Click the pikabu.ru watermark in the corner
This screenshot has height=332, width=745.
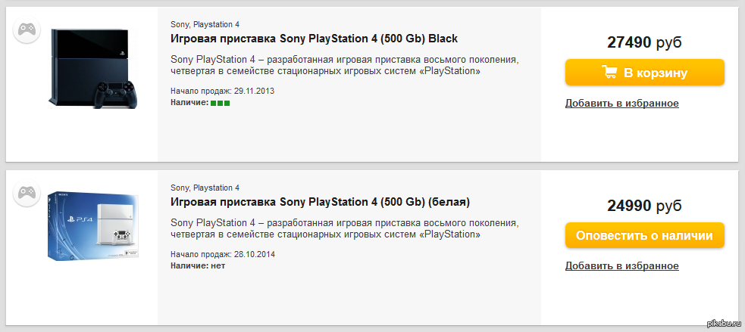[723, 324]
